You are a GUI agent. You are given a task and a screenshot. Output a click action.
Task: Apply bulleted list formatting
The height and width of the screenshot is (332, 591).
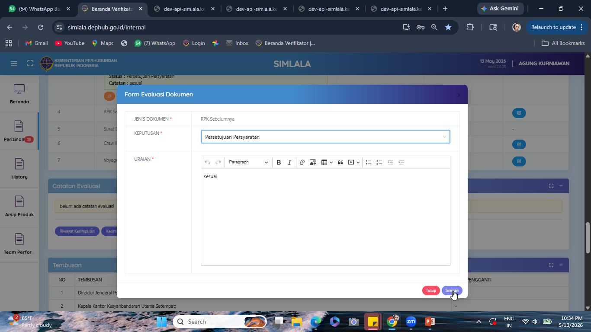pyautogui.click(x=369, y=162)
